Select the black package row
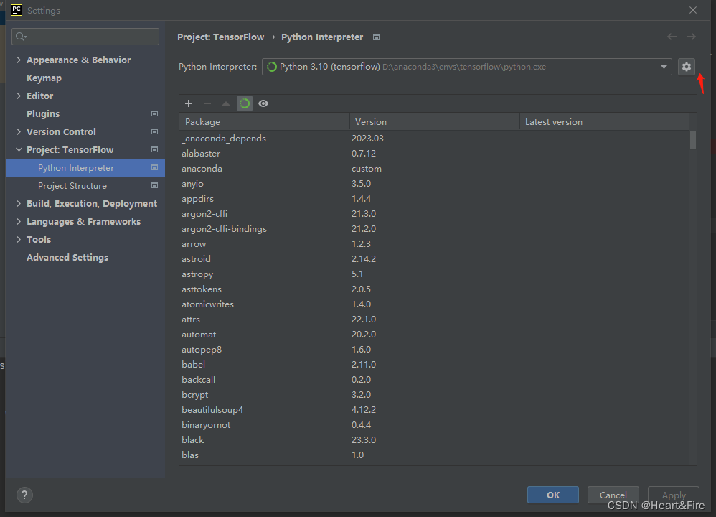This screenshot has width=716, height=517. click(x=434, y=439)
